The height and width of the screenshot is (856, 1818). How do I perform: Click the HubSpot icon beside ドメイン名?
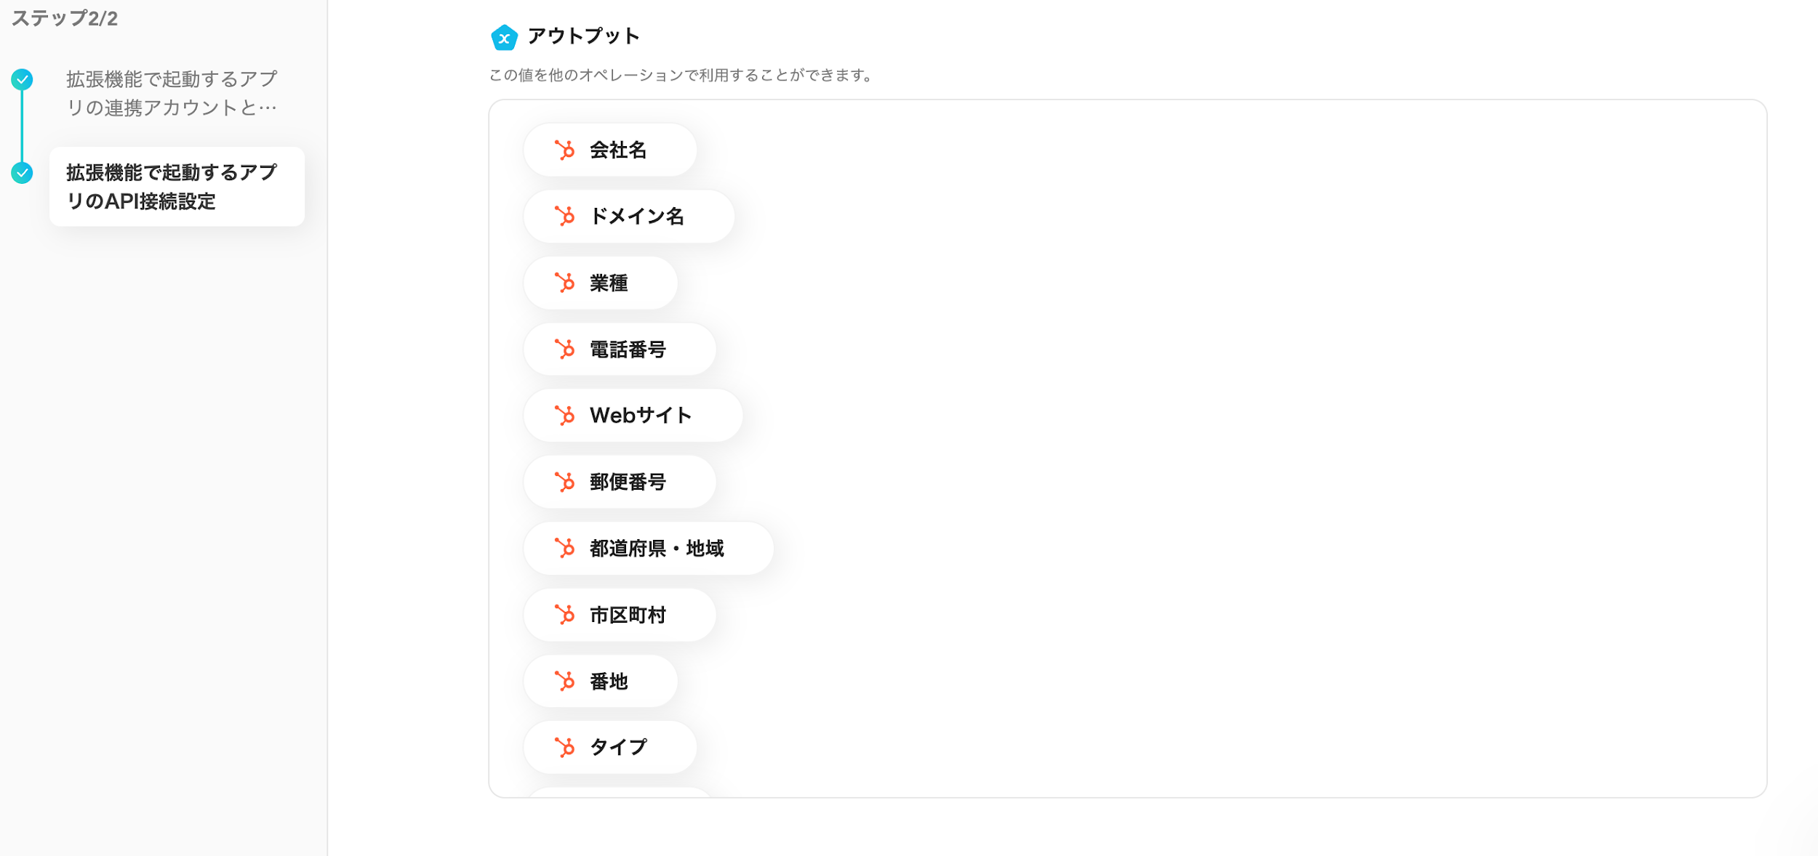(x=564, y=216)
